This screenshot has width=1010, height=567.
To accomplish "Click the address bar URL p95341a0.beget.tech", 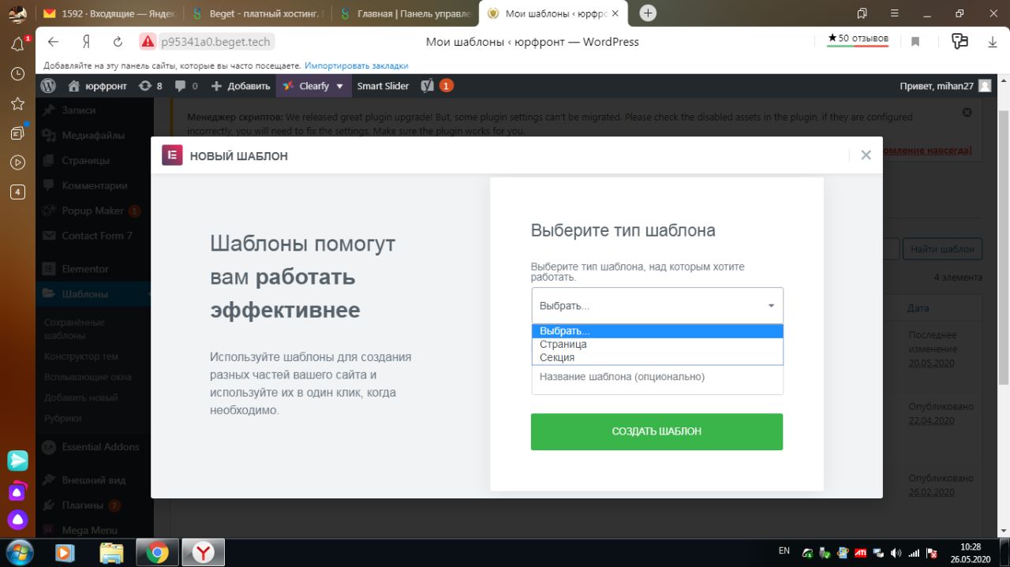I will click(216, 42).
